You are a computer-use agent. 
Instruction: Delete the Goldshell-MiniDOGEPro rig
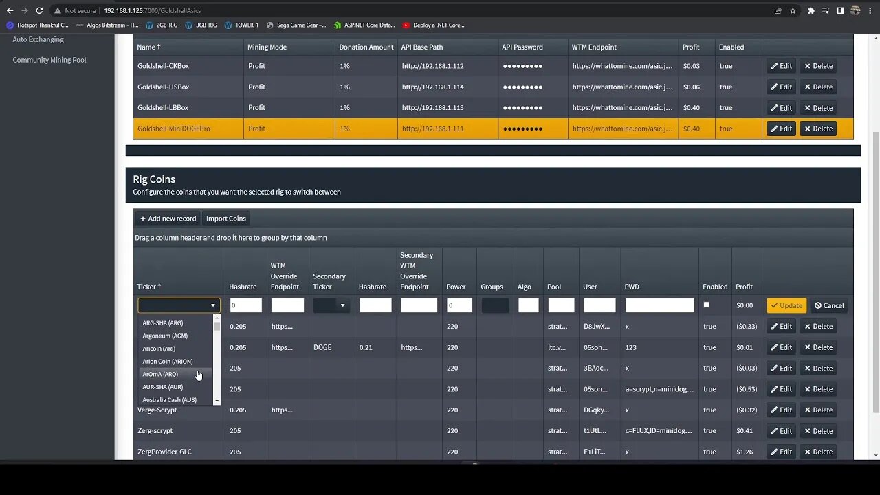pos(818,129)
